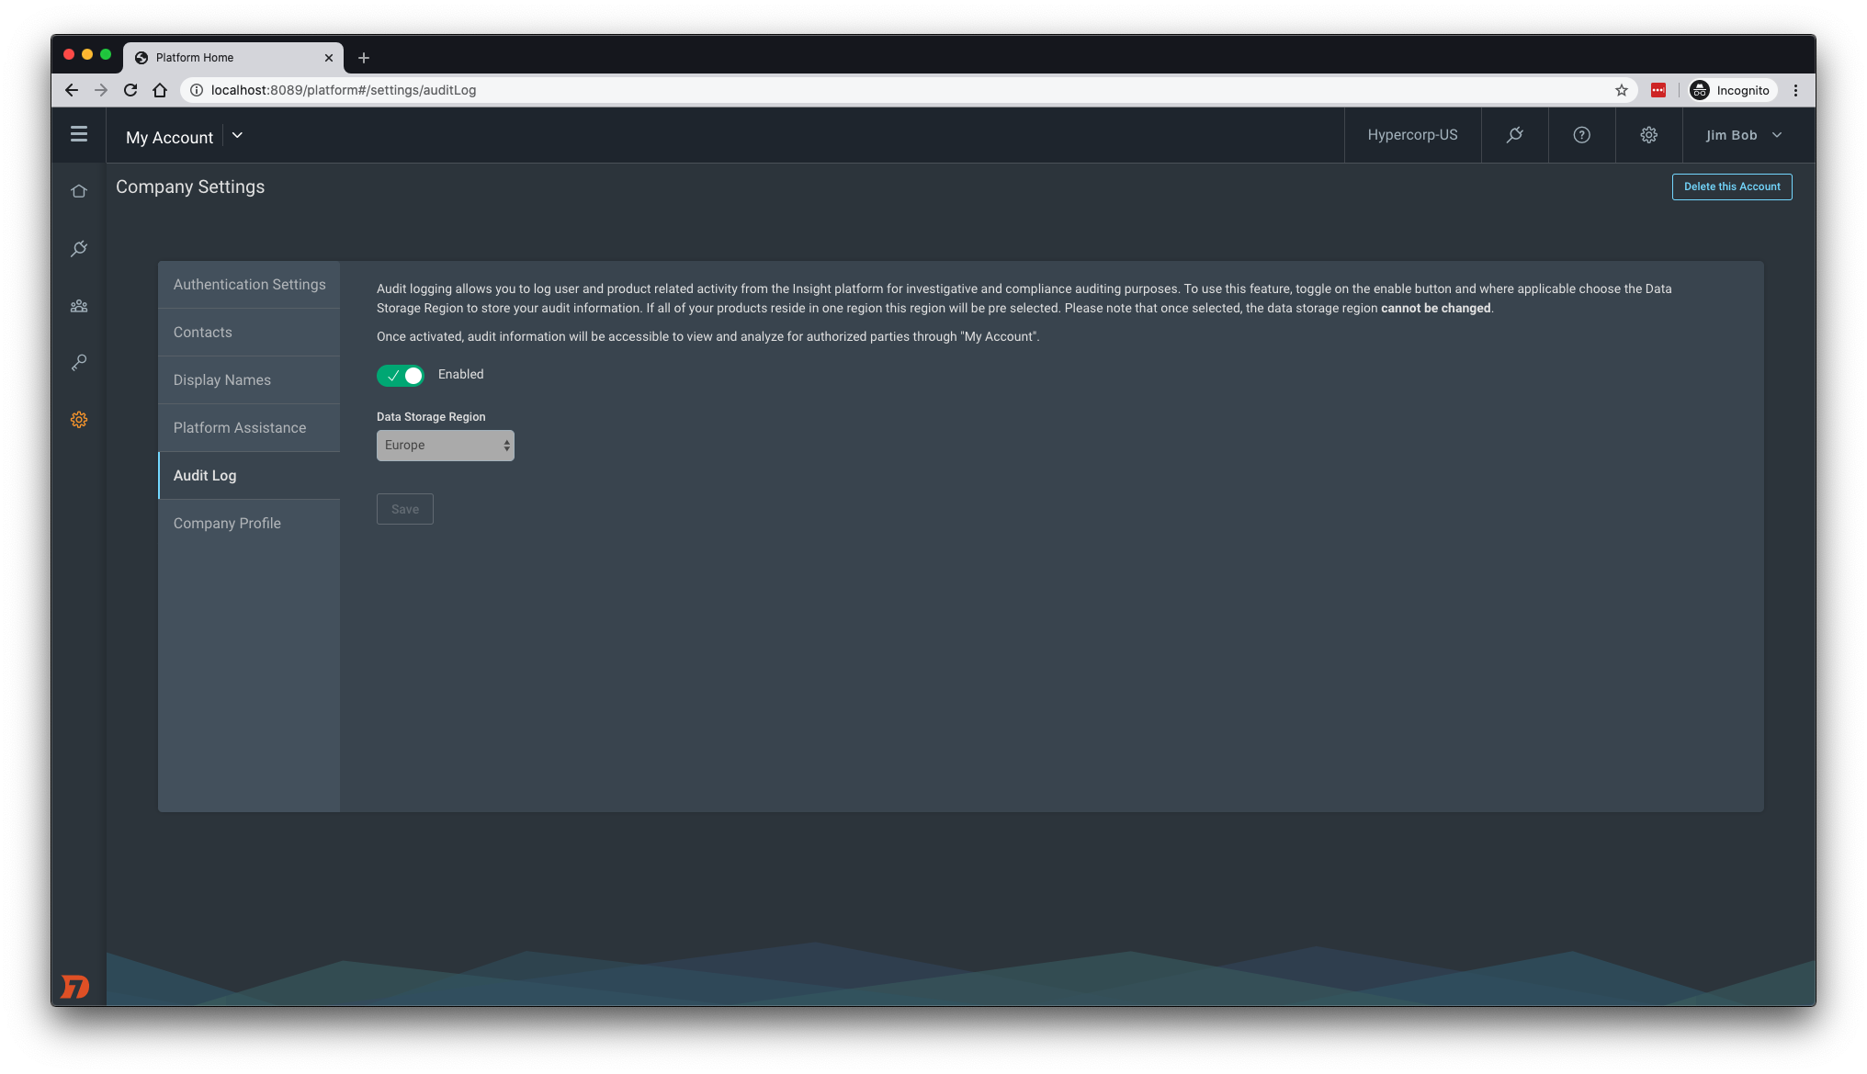Click the Delete this Account button
The image size is (1867, 1074).
point(1731,186)
